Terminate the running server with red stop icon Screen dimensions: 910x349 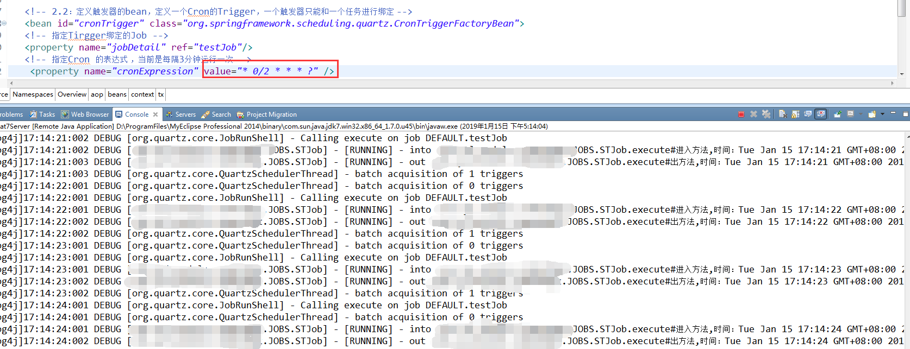point(741,114)
